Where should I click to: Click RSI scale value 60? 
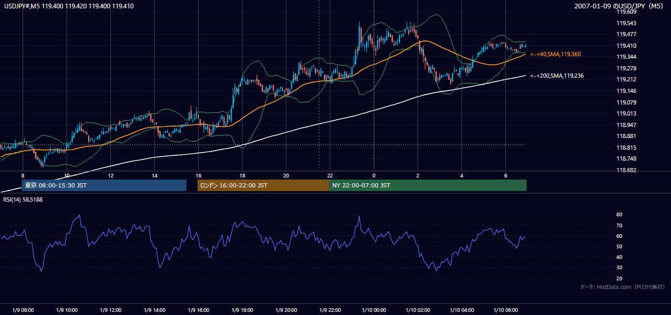(x=619, y=236)
